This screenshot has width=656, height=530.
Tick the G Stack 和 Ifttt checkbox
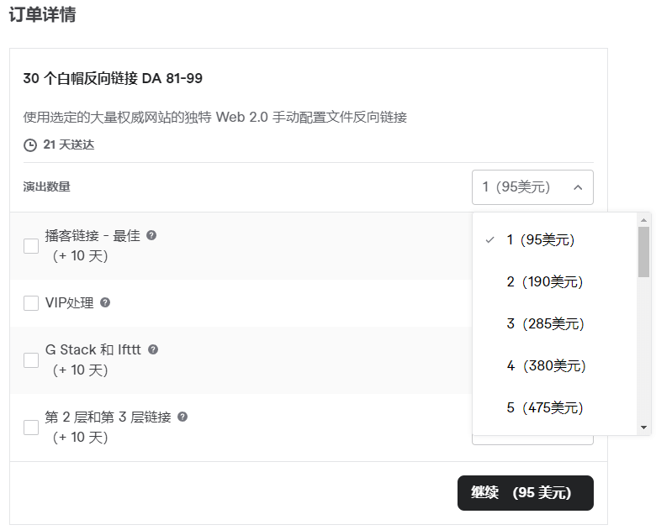[31, 359]
